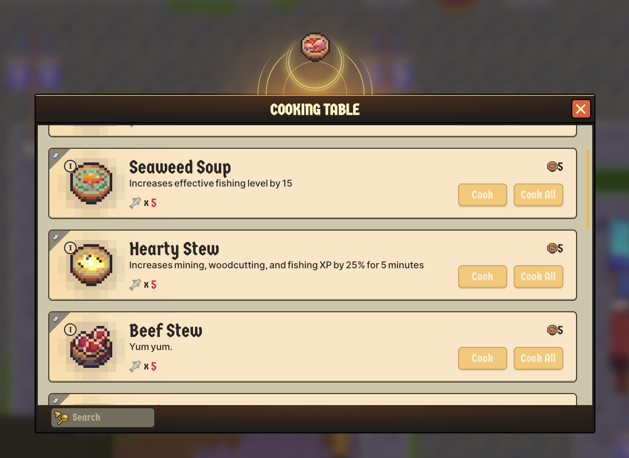Click fish ingredient icon under Hearty Stew
Image resolution: width=629 pixels, height=458 pixels.
135,285
